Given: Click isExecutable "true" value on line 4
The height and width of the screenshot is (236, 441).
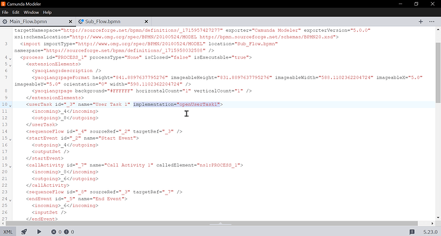Looking at the screenshot, I should pos(240,57).
